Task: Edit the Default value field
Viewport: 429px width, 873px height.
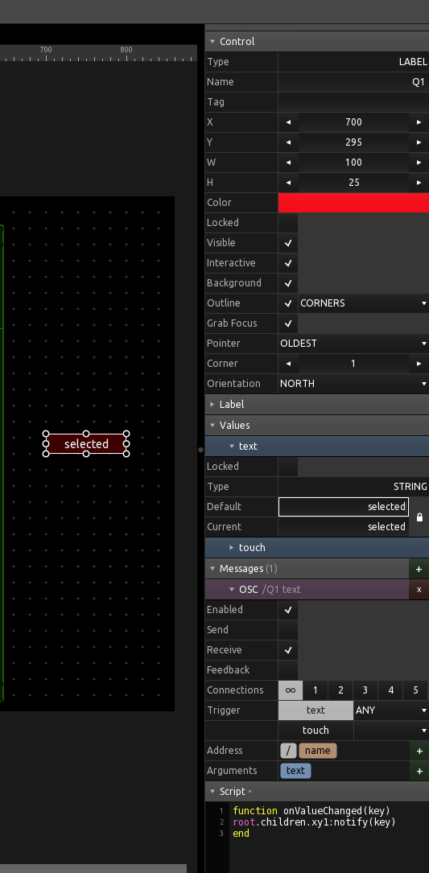Action: pos(344,507)
